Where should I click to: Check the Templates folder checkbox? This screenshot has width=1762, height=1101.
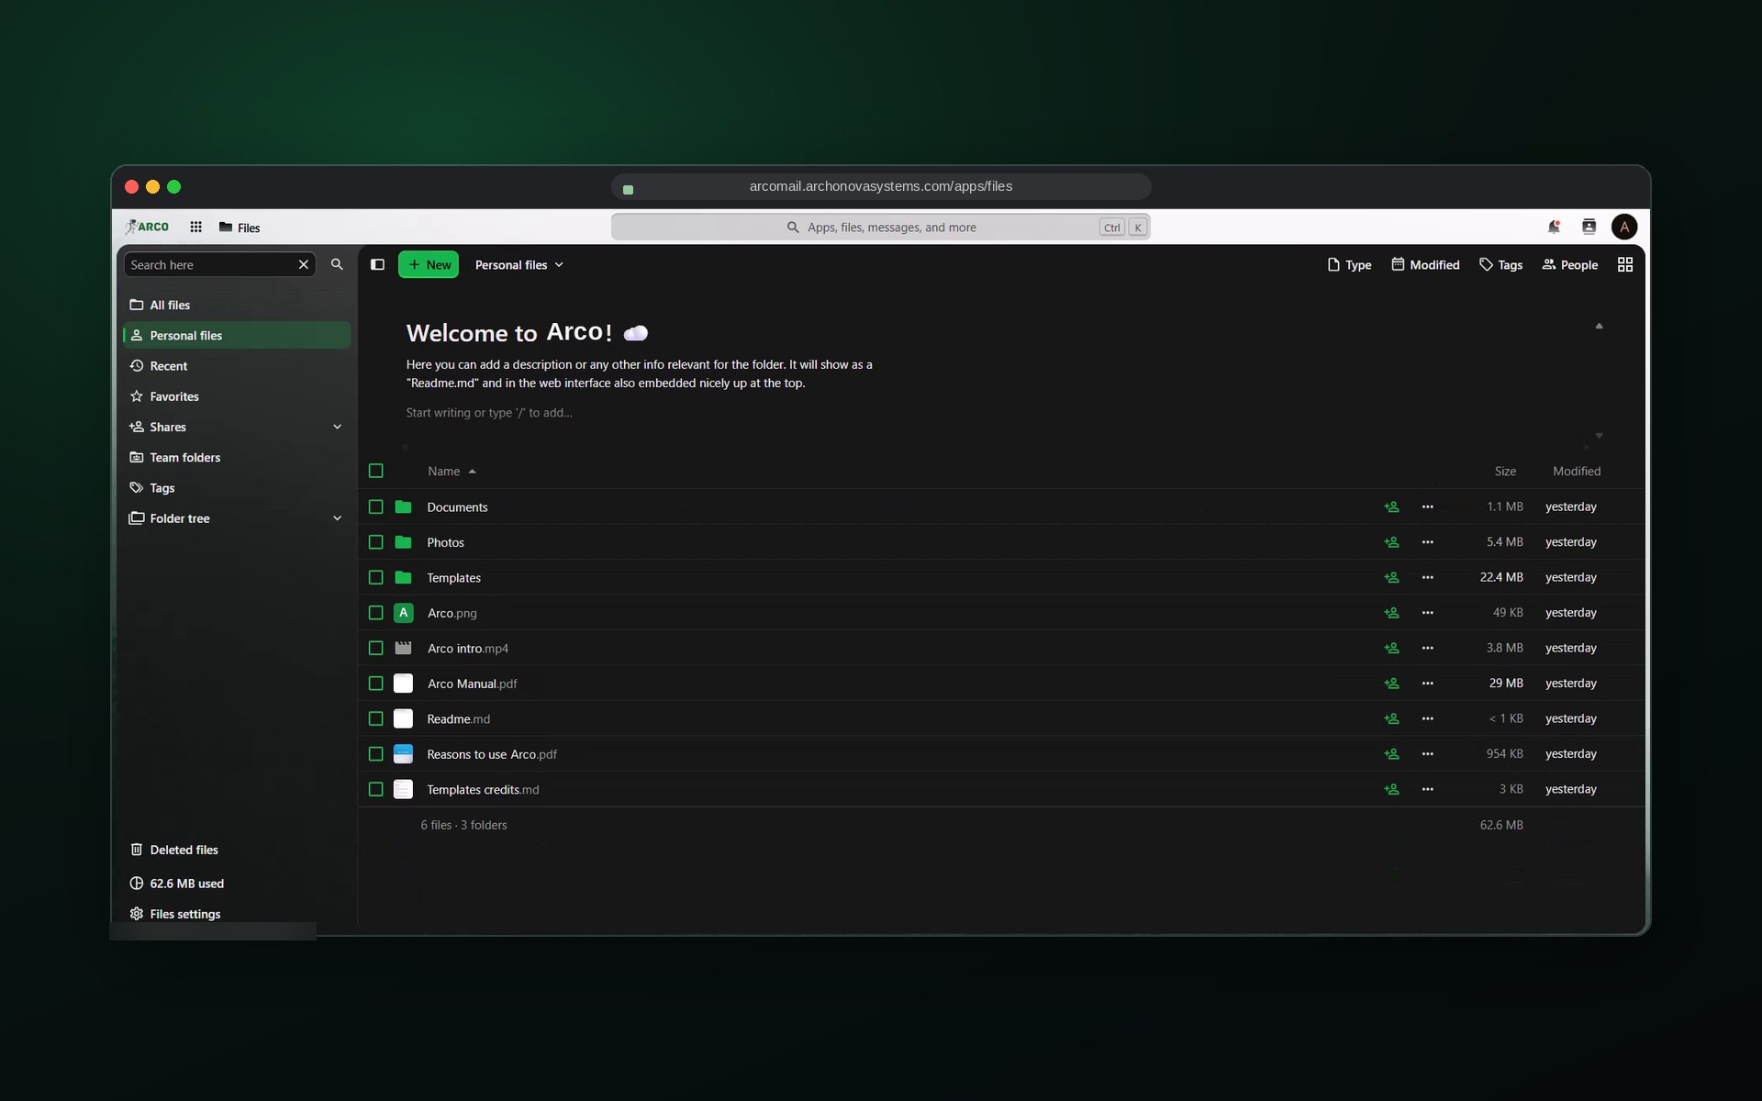coord(375,577)
